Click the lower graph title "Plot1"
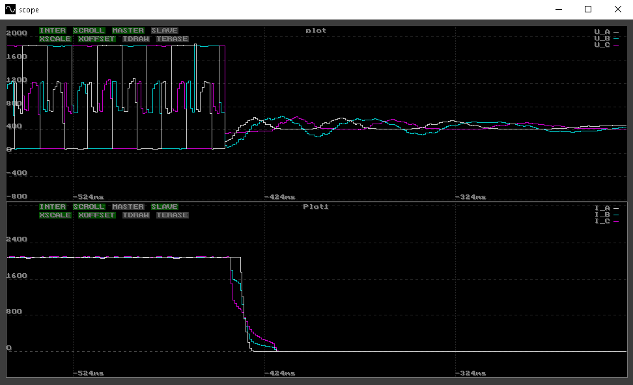 coord(316,207)
